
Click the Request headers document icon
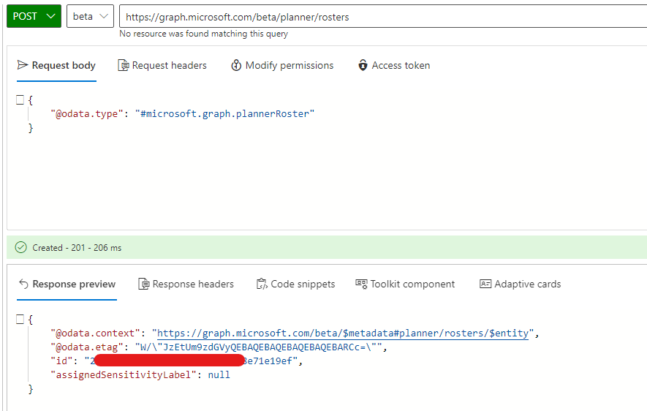[123, 66]
